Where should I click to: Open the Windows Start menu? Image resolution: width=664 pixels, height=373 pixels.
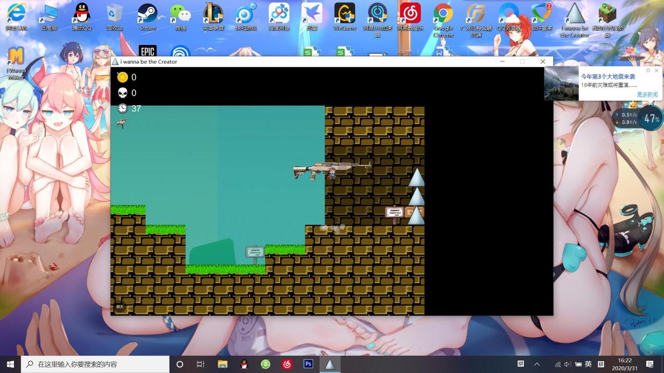(10, 364)
